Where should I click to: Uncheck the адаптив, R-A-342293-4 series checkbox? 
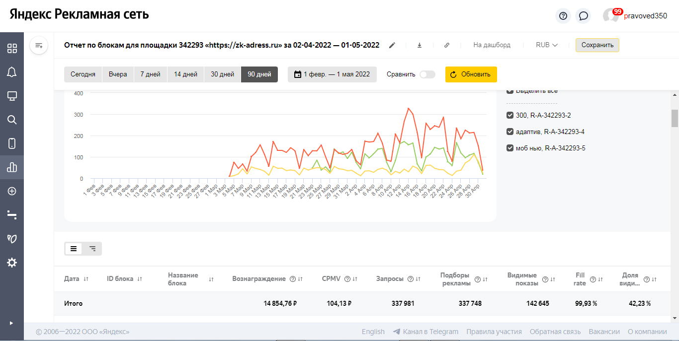pyautogui.click(x=509, y=132)
